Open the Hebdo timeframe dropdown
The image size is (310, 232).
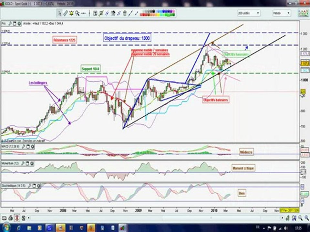pyautogui.click(x=281, y=13)
